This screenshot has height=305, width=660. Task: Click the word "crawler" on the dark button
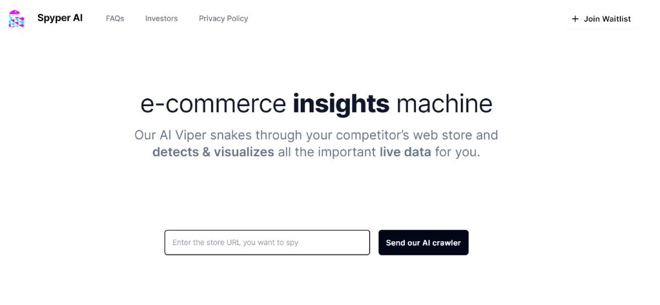click(x=447, y=243)
